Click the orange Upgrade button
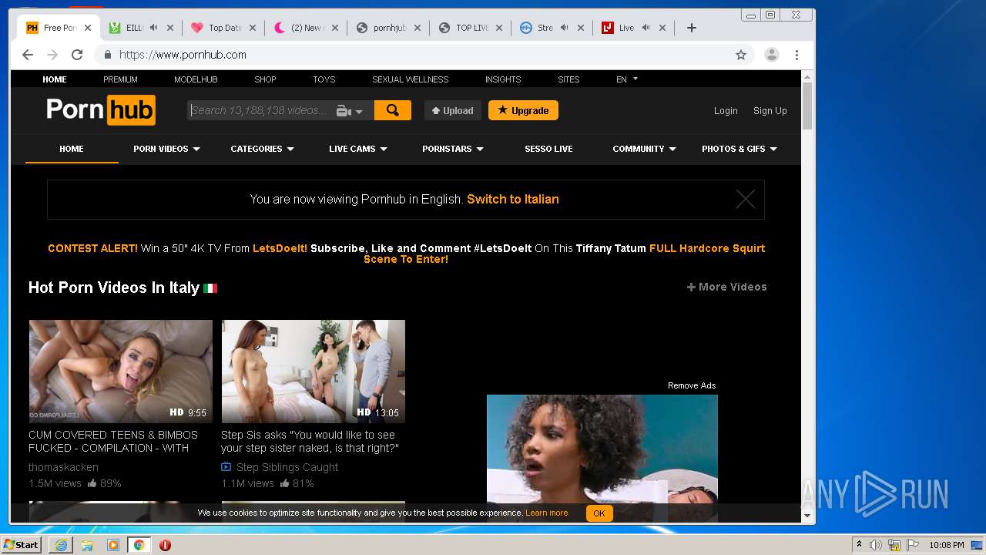The height and width of the screenshot is (555, 986). click(x=523, y=110)
